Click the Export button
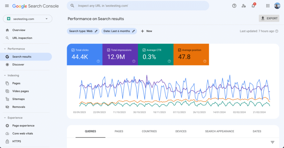 click(269, 18)
